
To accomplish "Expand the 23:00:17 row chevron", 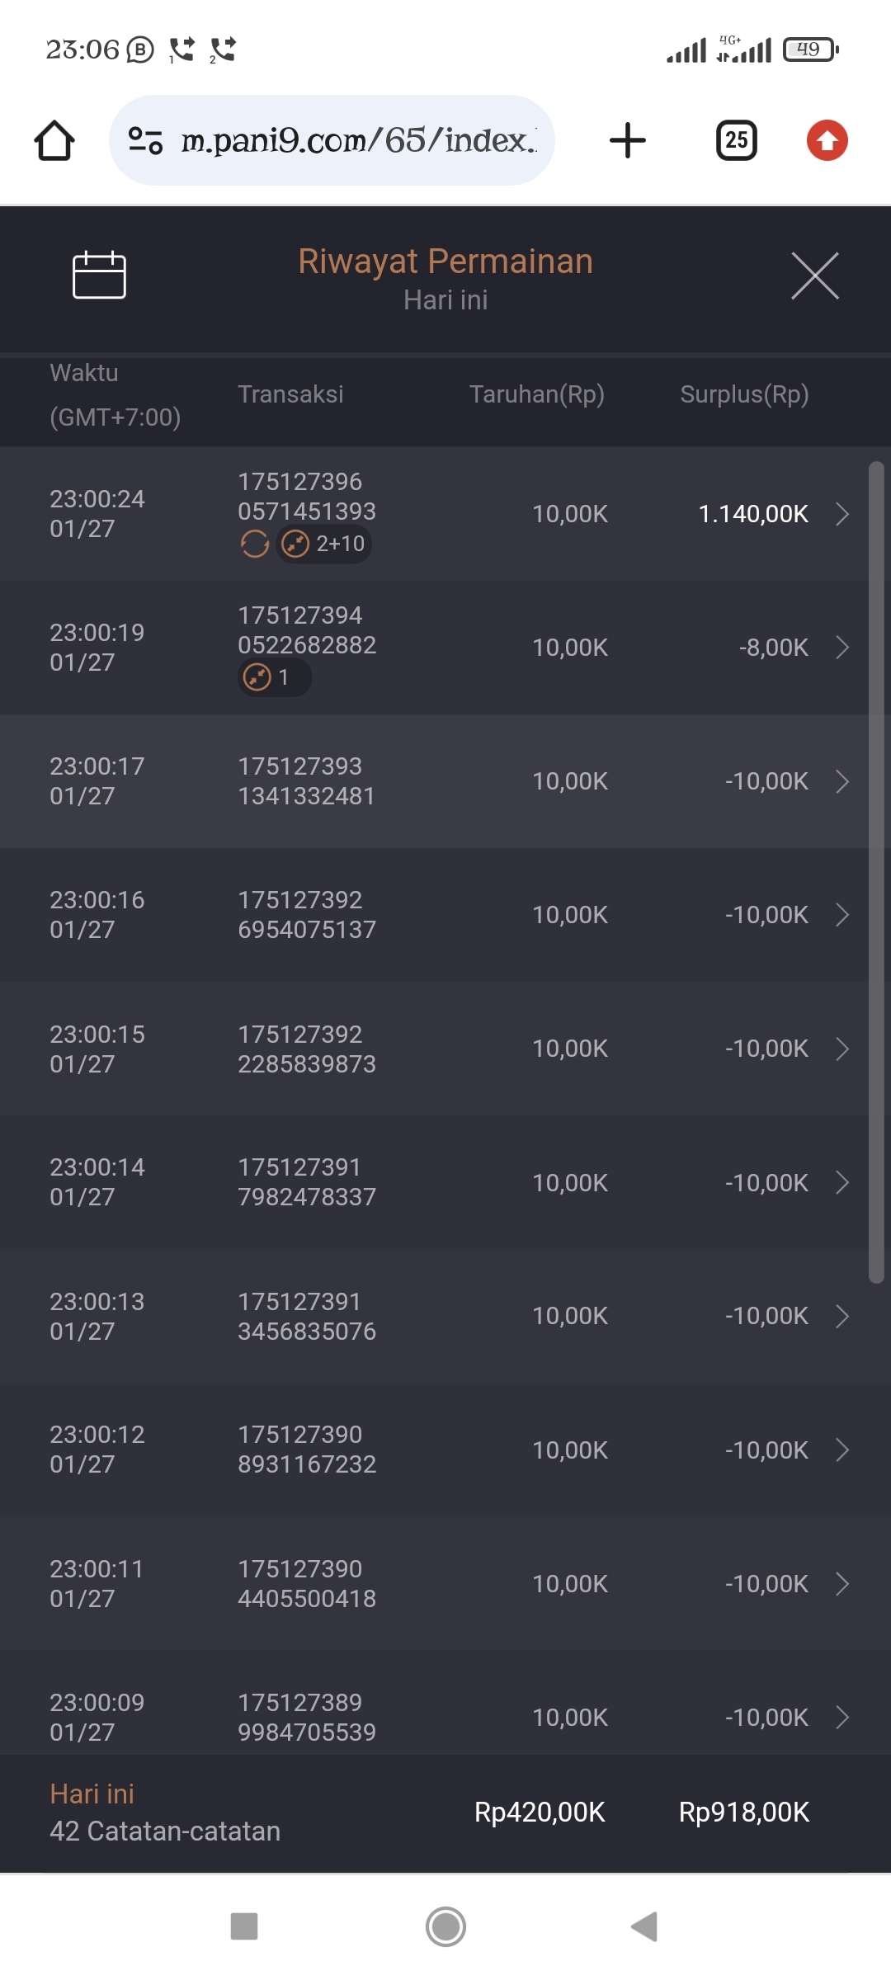I will (x=842, y=781).
